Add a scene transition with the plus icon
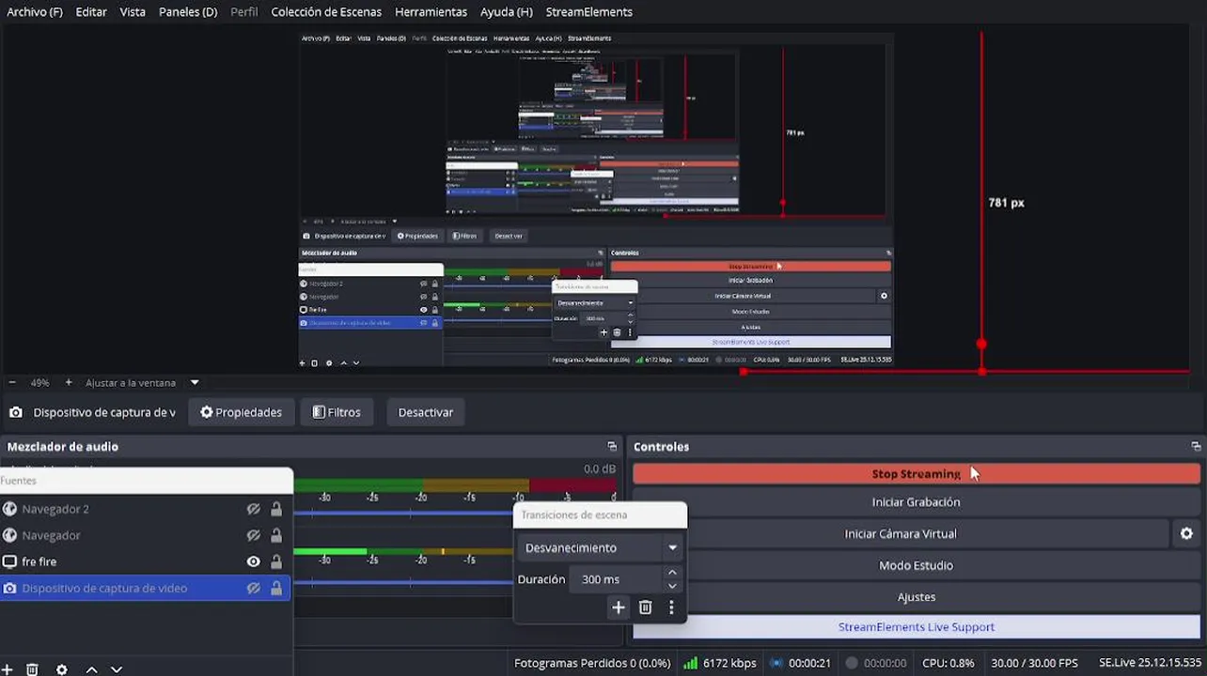Image resolution: width=1207 pixels, height=676 pixels. [618, 607]
